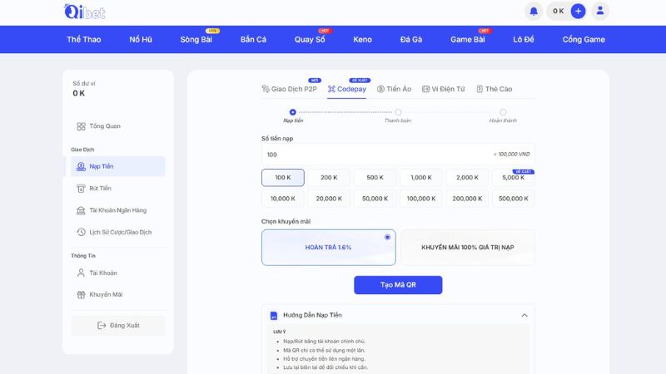Open Tài Khoản under Thông Tin
This screenshot has height=374, width=666.
point(118,273)
